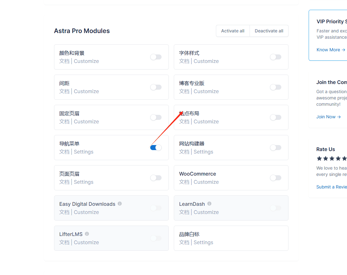Image resolution: width=347 pixels, height=275 pixels.
Task: Open 文档 link for 博客专业版
Action: pyautogui.click(x=184, y=91)
